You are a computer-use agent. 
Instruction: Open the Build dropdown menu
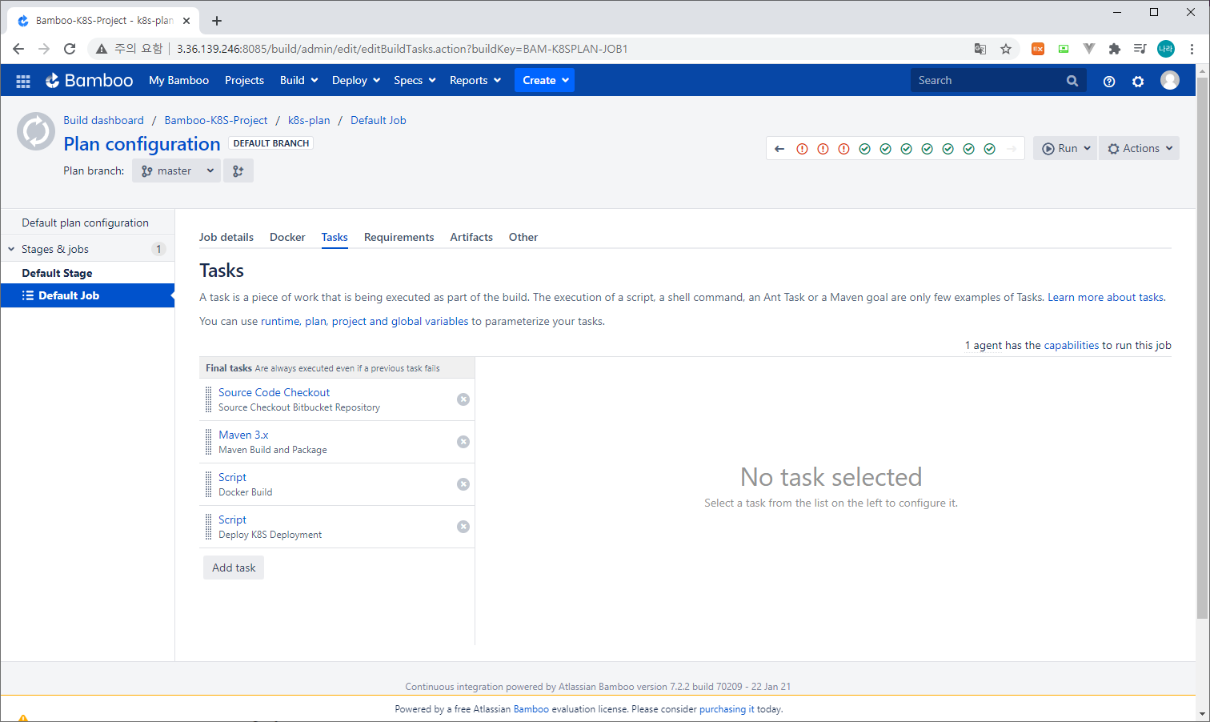(298, 81)
